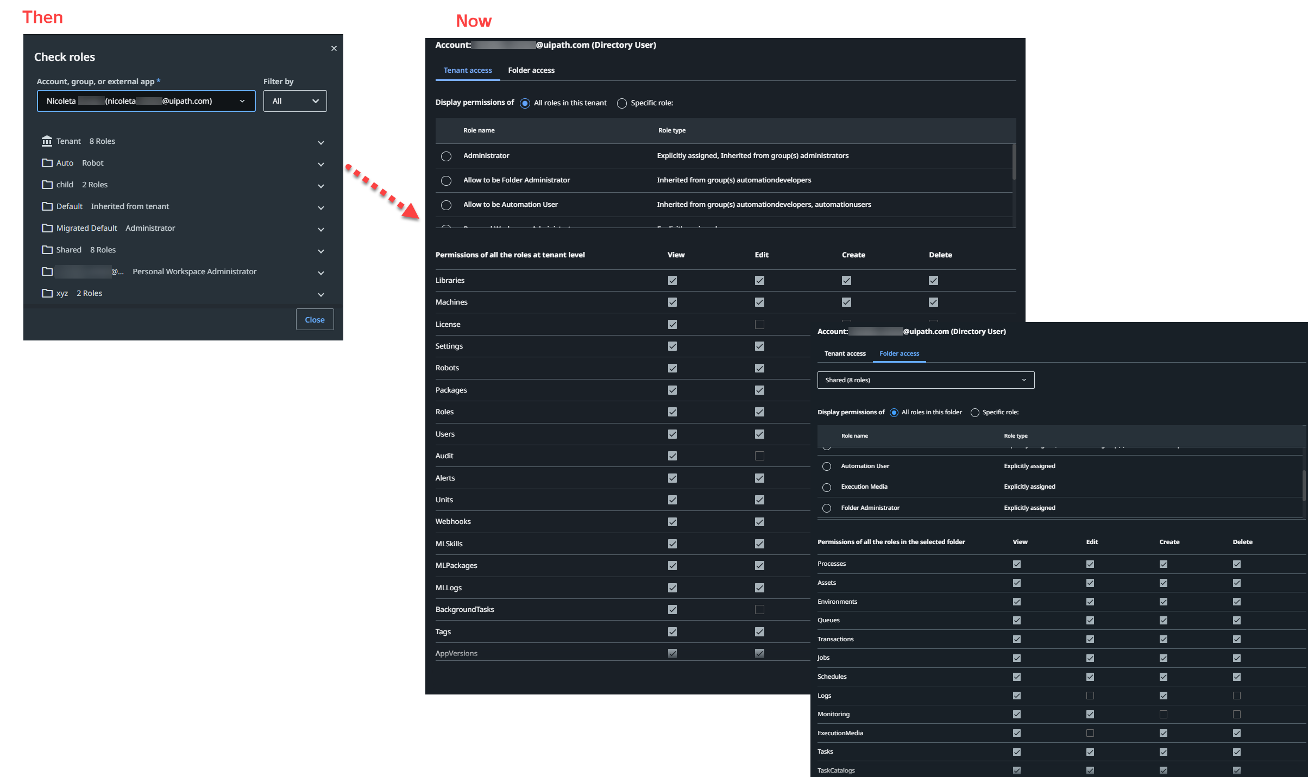The width and height of the screenshot is (1308, 777).
Task: Uncheck the Libraries View checkbox
Action: (672, 280)
